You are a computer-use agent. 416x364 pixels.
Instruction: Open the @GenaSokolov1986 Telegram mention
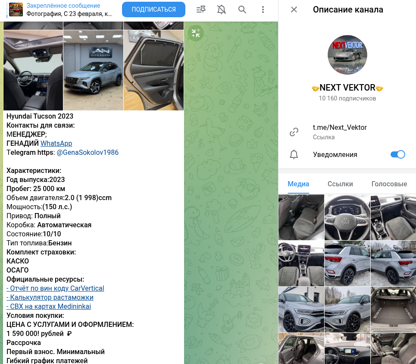pyautogui.click(x=88, y=152)
